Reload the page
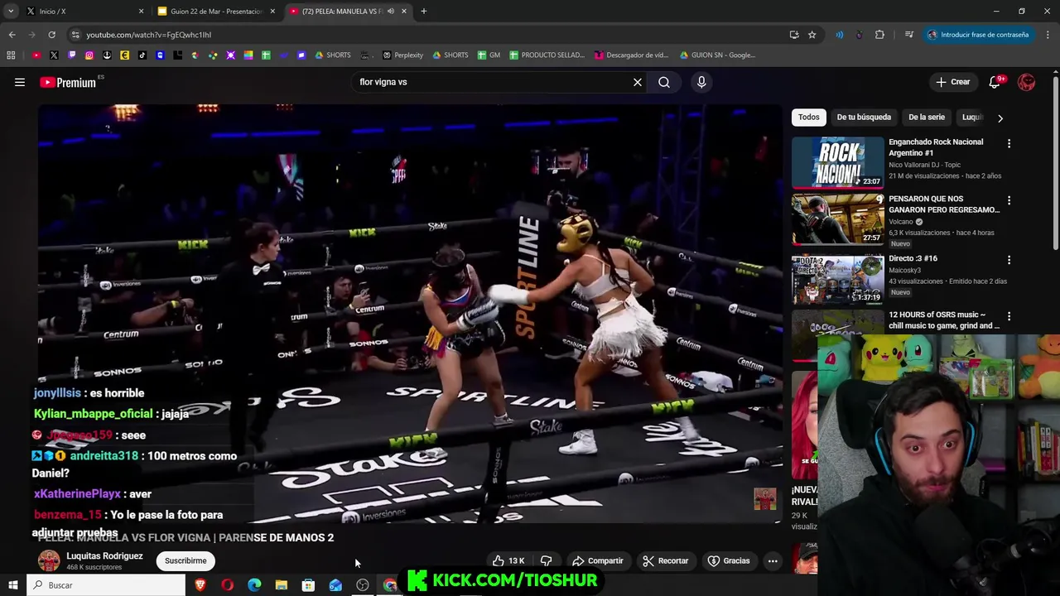This screenshot has width=1060, height=596. click(x=51, y=35)
